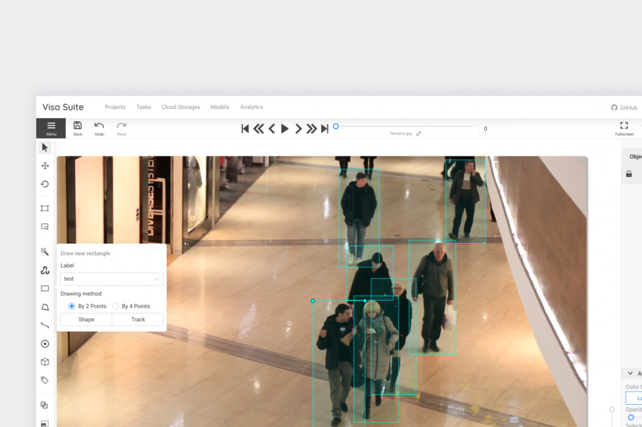Open the Projects tab
The image size is (642, 427).
point(115,107)
